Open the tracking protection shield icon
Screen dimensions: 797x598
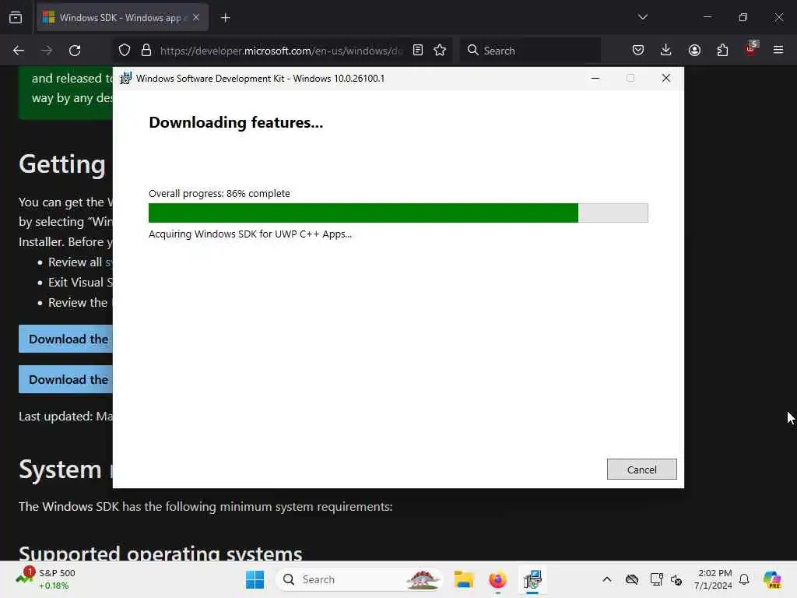pos(125,51)
